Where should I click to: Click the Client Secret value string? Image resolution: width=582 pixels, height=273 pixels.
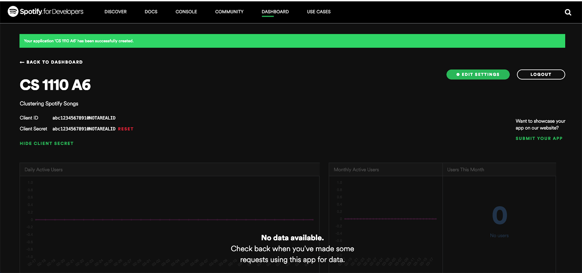pos(84,129)
